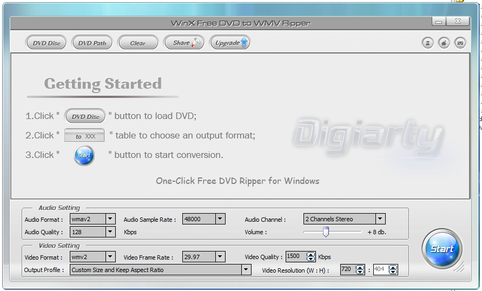
Task: Click the 'to xxx' table image in step 2
Action: point(84,136)
